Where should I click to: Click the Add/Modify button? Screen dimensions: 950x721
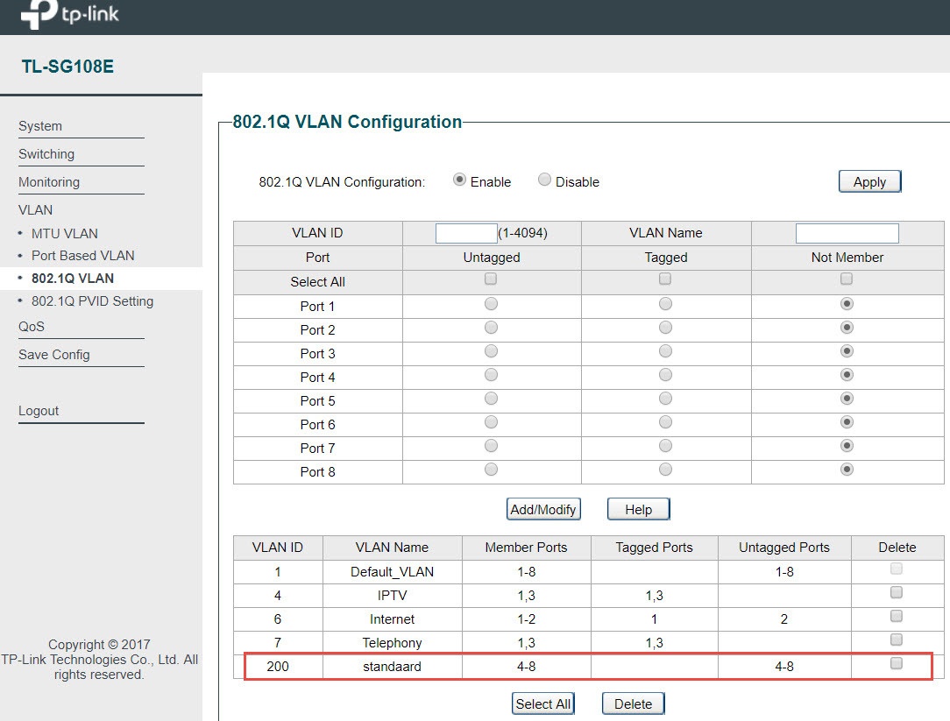click(x=543, y=510)
